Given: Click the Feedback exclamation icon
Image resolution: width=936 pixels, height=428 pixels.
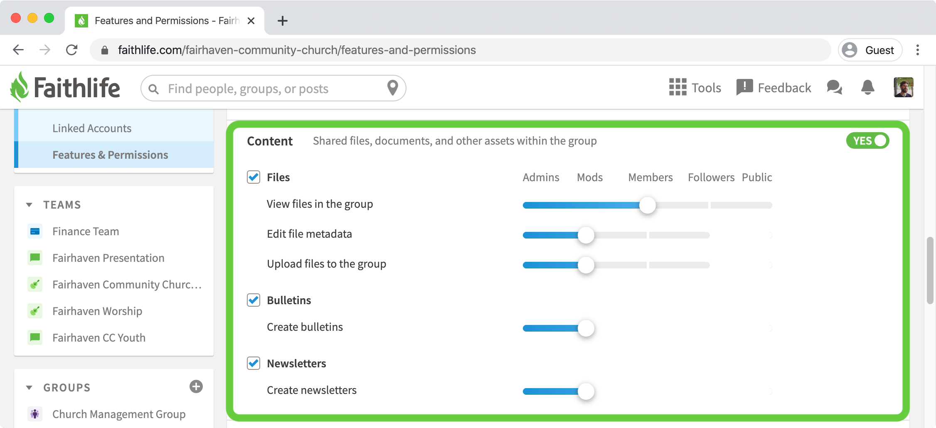Looking at the screenshot, I should 744,87.
